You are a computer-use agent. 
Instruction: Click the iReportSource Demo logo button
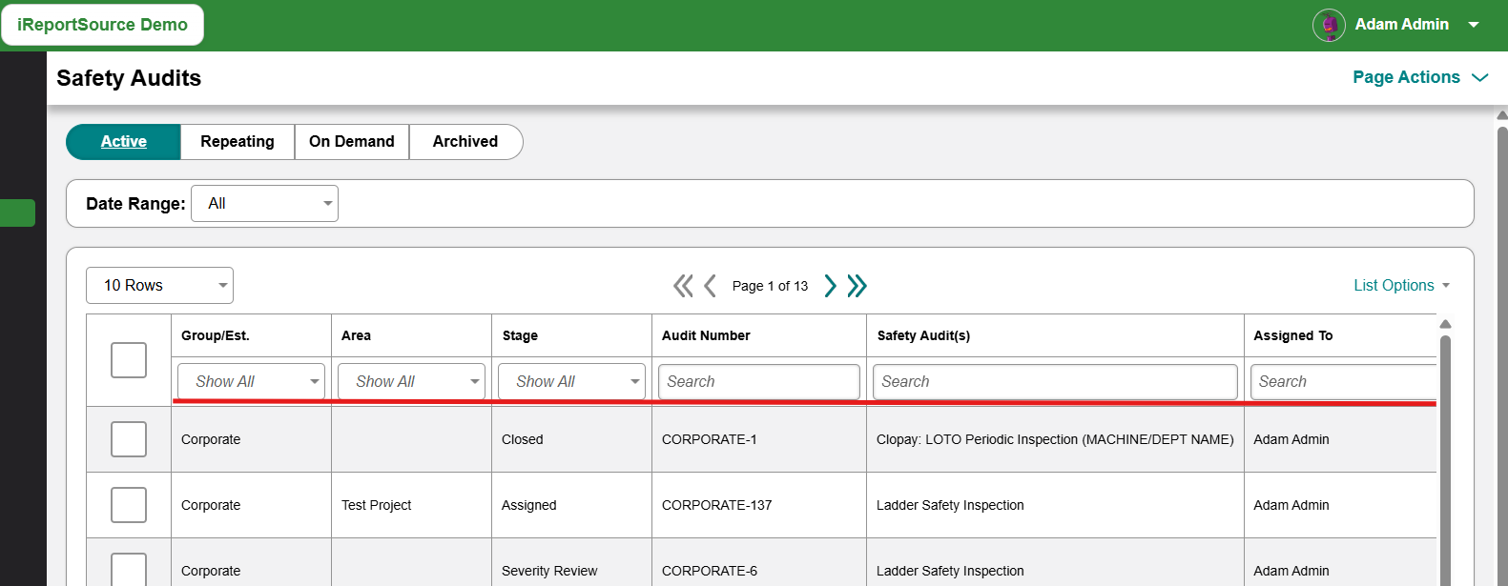pos(102,25)
